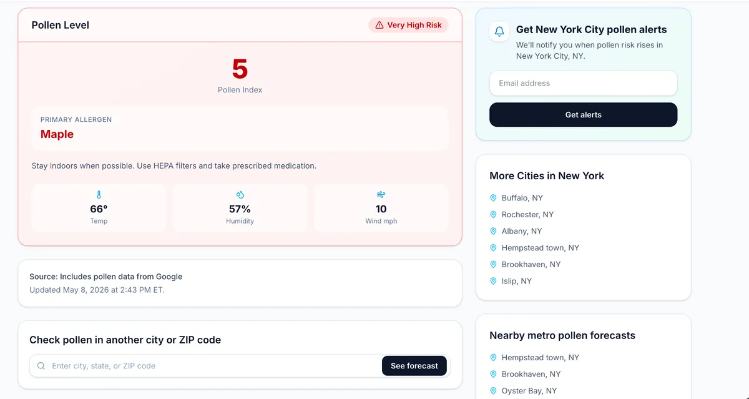Go to Albany, NY forecast

pyautogui.click(x=522, y=231)
